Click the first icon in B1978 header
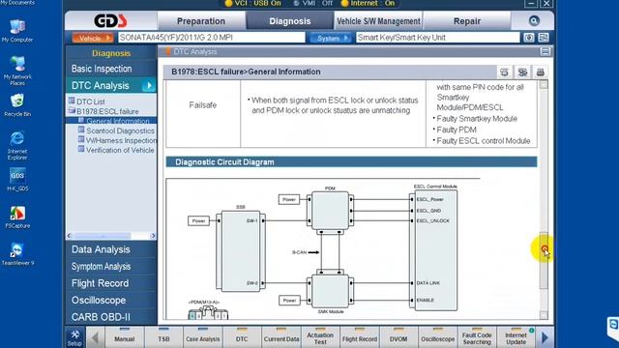 [x=504, y=72]
